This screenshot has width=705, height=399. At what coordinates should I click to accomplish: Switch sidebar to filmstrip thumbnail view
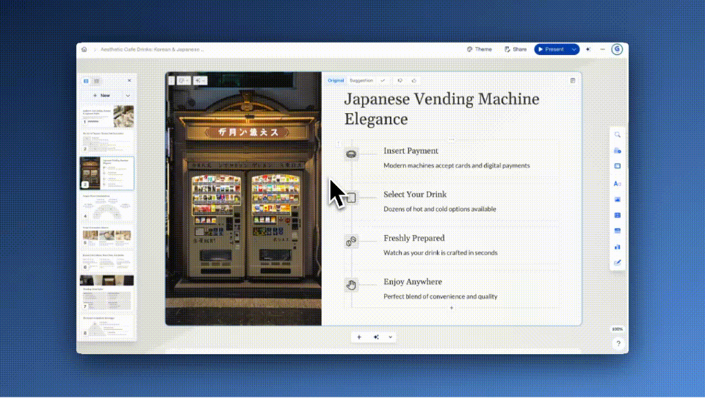tap(86, 81)
